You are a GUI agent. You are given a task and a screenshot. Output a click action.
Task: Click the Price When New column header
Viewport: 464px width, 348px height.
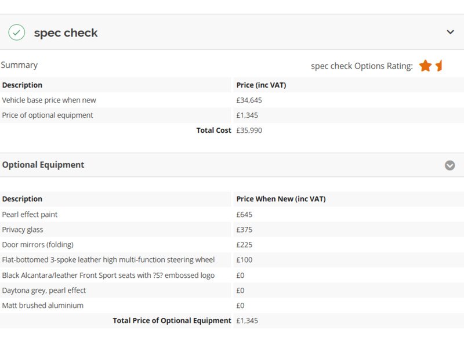pyautogui.click(x=281, y=199)
